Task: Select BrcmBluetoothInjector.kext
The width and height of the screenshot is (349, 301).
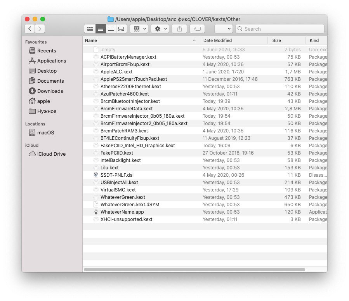Action: pos(205,101)
